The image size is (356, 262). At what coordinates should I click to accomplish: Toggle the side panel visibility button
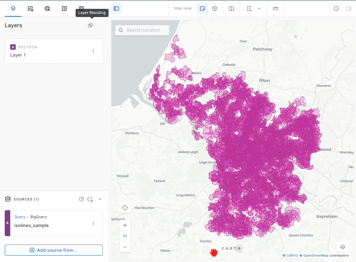click(x=116, y=9)
